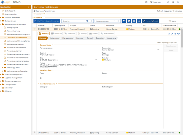This screenshot has width=183, height=135.
Task: Open the Super user dropdown
Action: (x=157, y=2)
